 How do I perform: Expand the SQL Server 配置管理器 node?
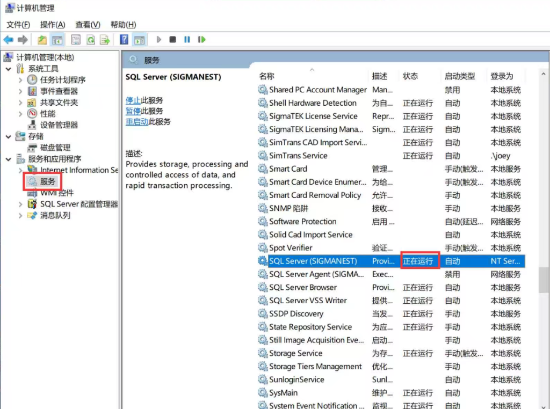point(20,204)
